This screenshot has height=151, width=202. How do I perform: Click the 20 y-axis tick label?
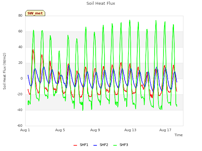(x=20, y=63)
